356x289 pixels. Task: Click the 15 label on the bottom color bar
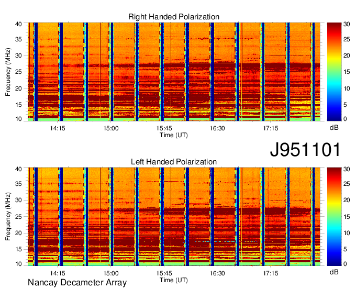pyautogui.click(x=347, y=217)
